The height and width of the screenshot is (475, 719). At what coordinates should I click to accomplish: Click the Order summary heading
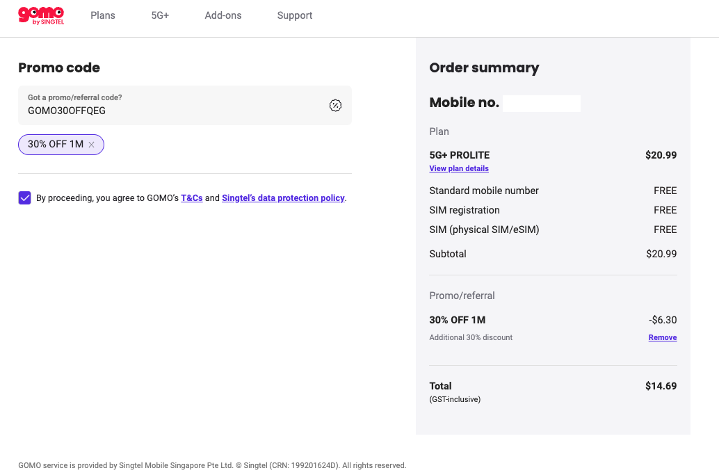484,67
